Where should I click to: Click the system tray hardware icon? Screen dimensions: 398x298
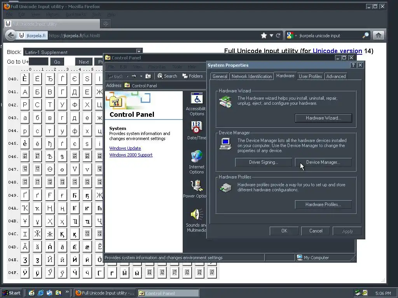click(358, 293)
